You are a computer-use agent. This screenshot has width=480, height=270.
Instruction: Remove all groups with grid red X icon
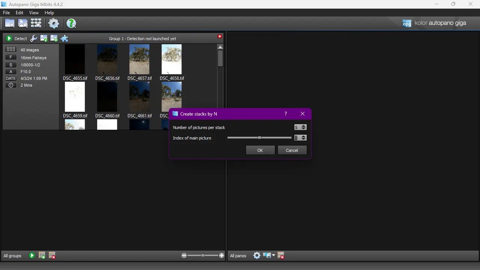(52, 255)
